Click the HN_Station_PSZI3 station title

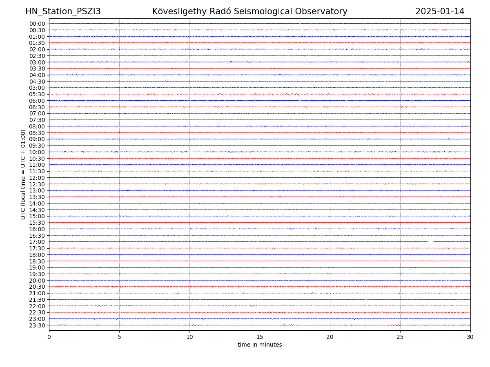coord(63,11)
